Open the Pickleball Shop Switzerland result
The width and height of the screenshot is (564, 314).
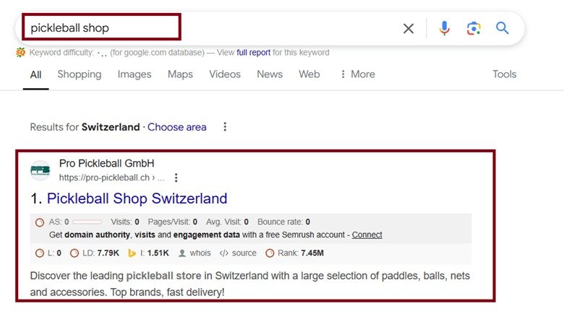[x=137, y=199]
